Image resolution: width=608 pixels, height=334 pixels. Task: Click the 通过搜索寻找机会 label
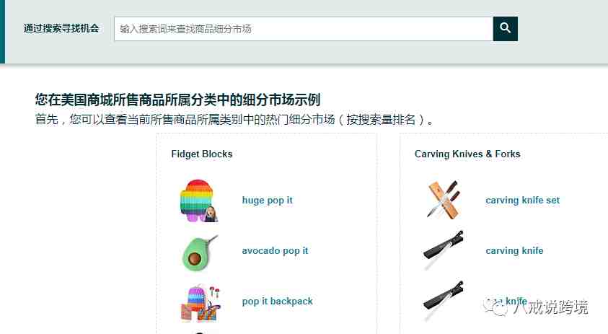click(x=61, y=28)
